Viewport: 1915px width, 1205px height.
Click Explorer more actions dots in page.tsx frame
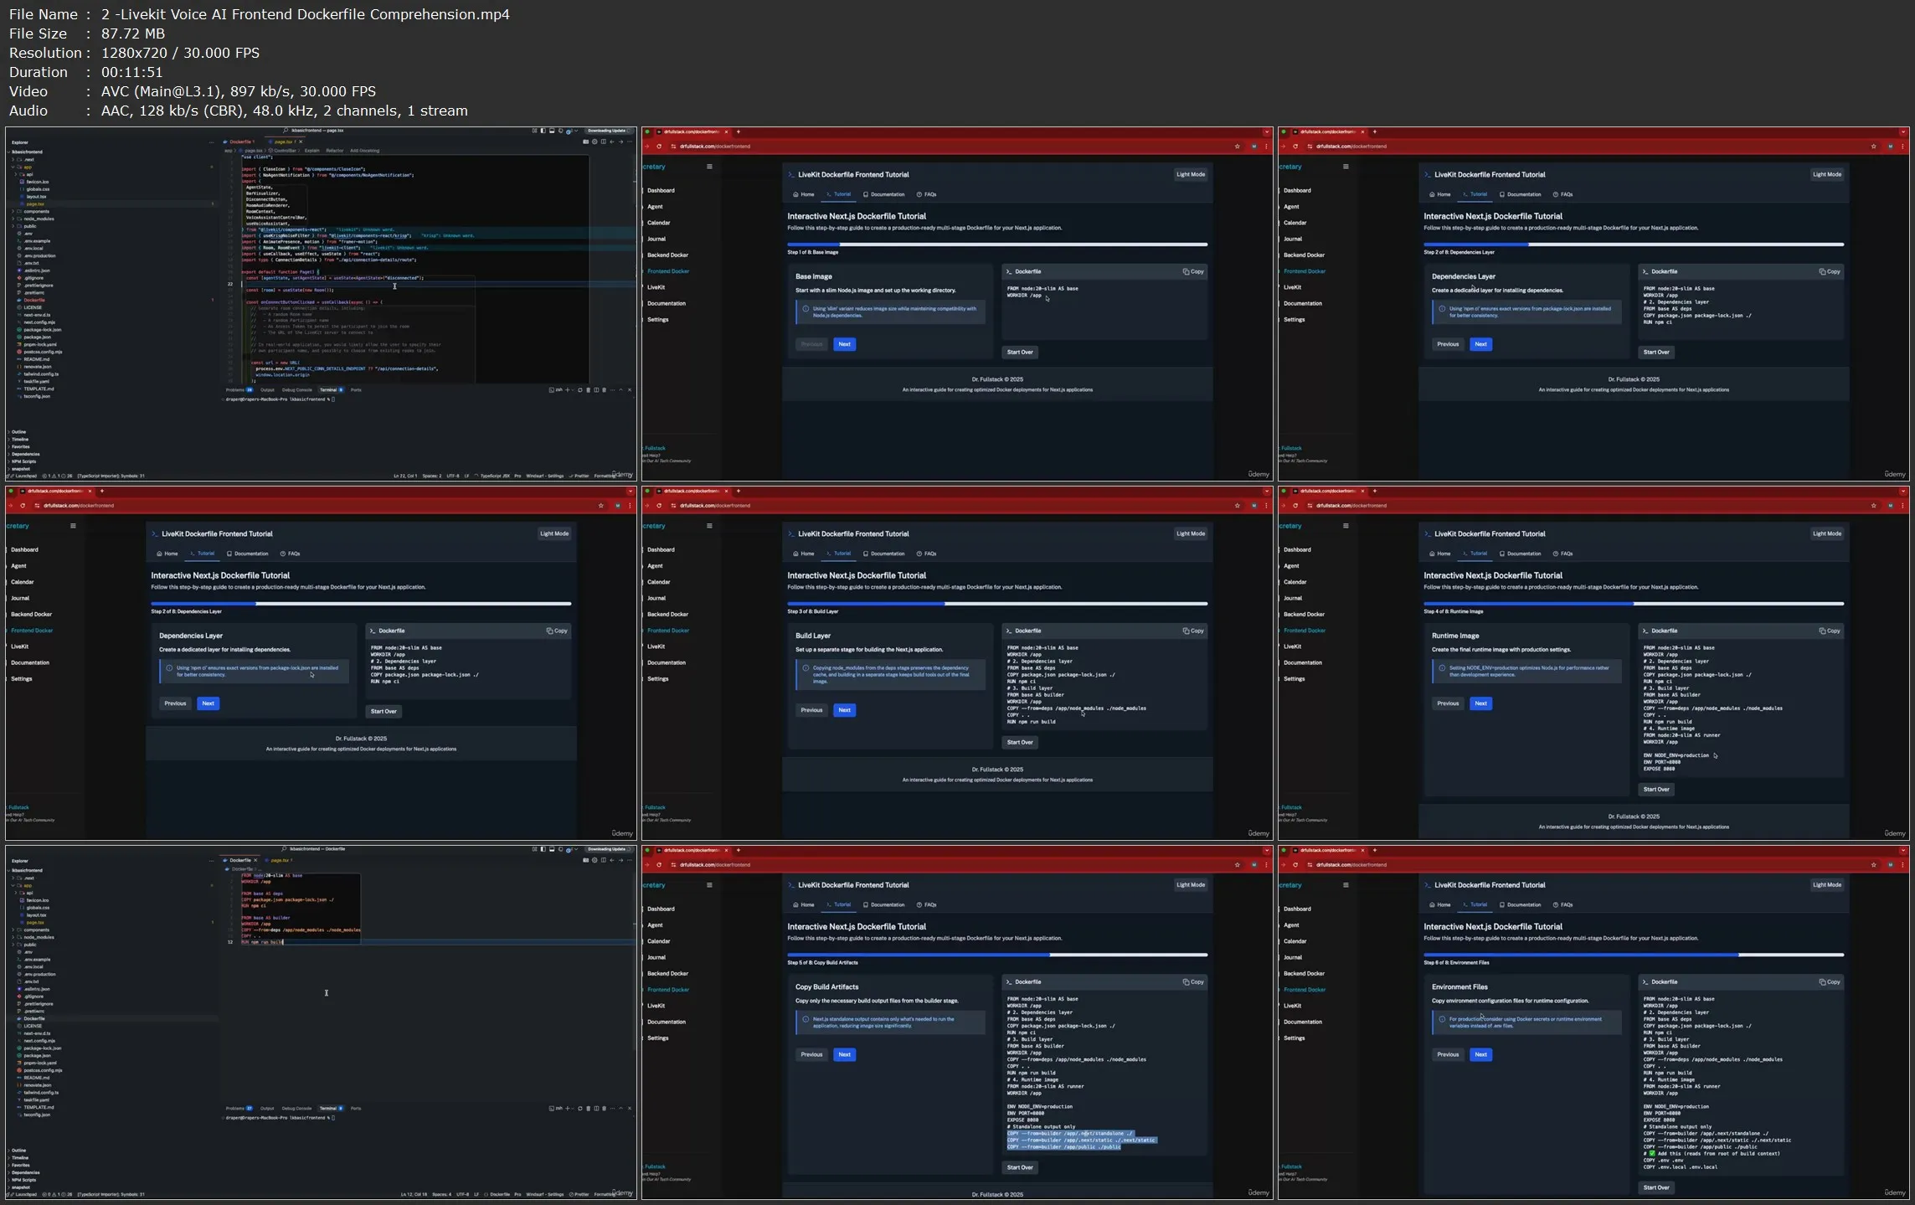(212, 142)
